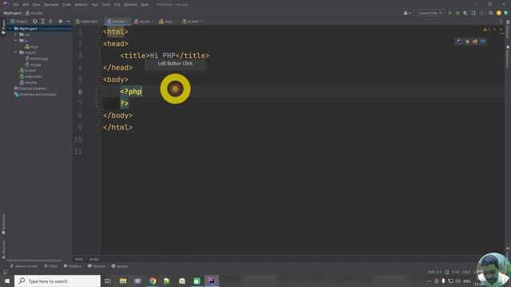
Task: Select External Libraries node
Action: [30, 88]
